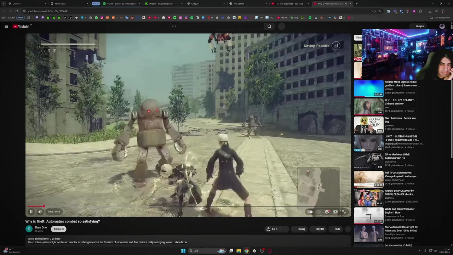Open a new browser tab with plus
The width and height of the screenshot is (453, 255).
click(x=356, y=4)
